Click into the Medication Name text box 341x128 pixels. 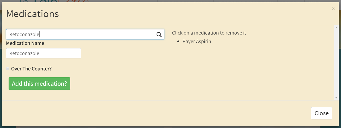[x=43, y=53]
